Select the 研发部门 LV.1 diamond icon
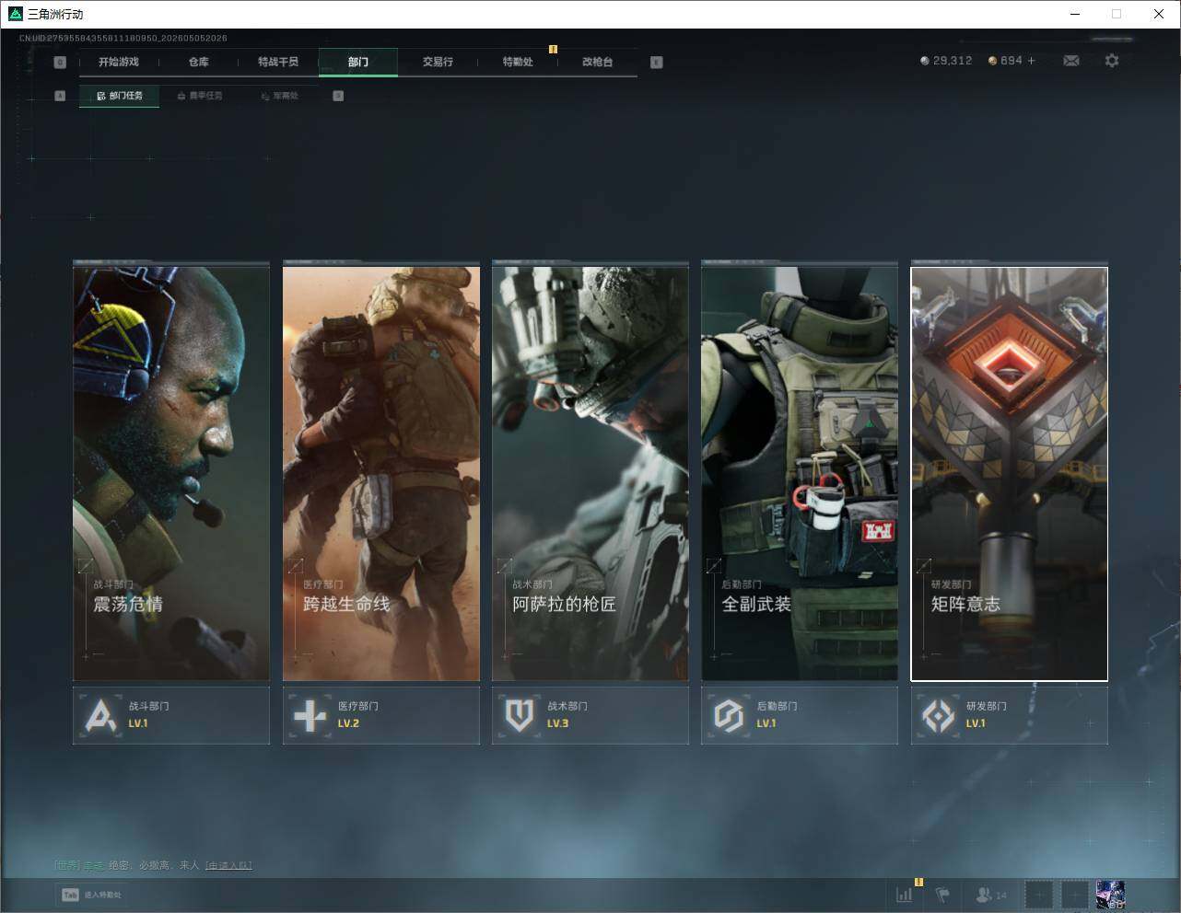Viewport: 1181px width, 913px height. 939,716
